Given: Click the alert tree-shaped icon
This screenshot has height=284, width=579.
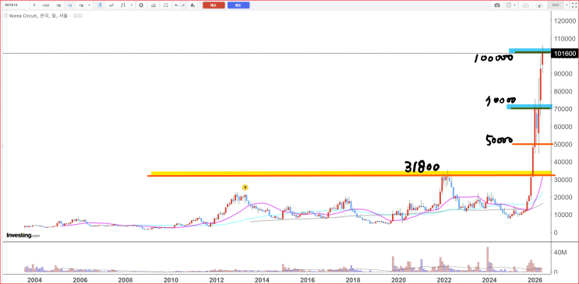Looking at the screenshot, I should click(192, 5).
